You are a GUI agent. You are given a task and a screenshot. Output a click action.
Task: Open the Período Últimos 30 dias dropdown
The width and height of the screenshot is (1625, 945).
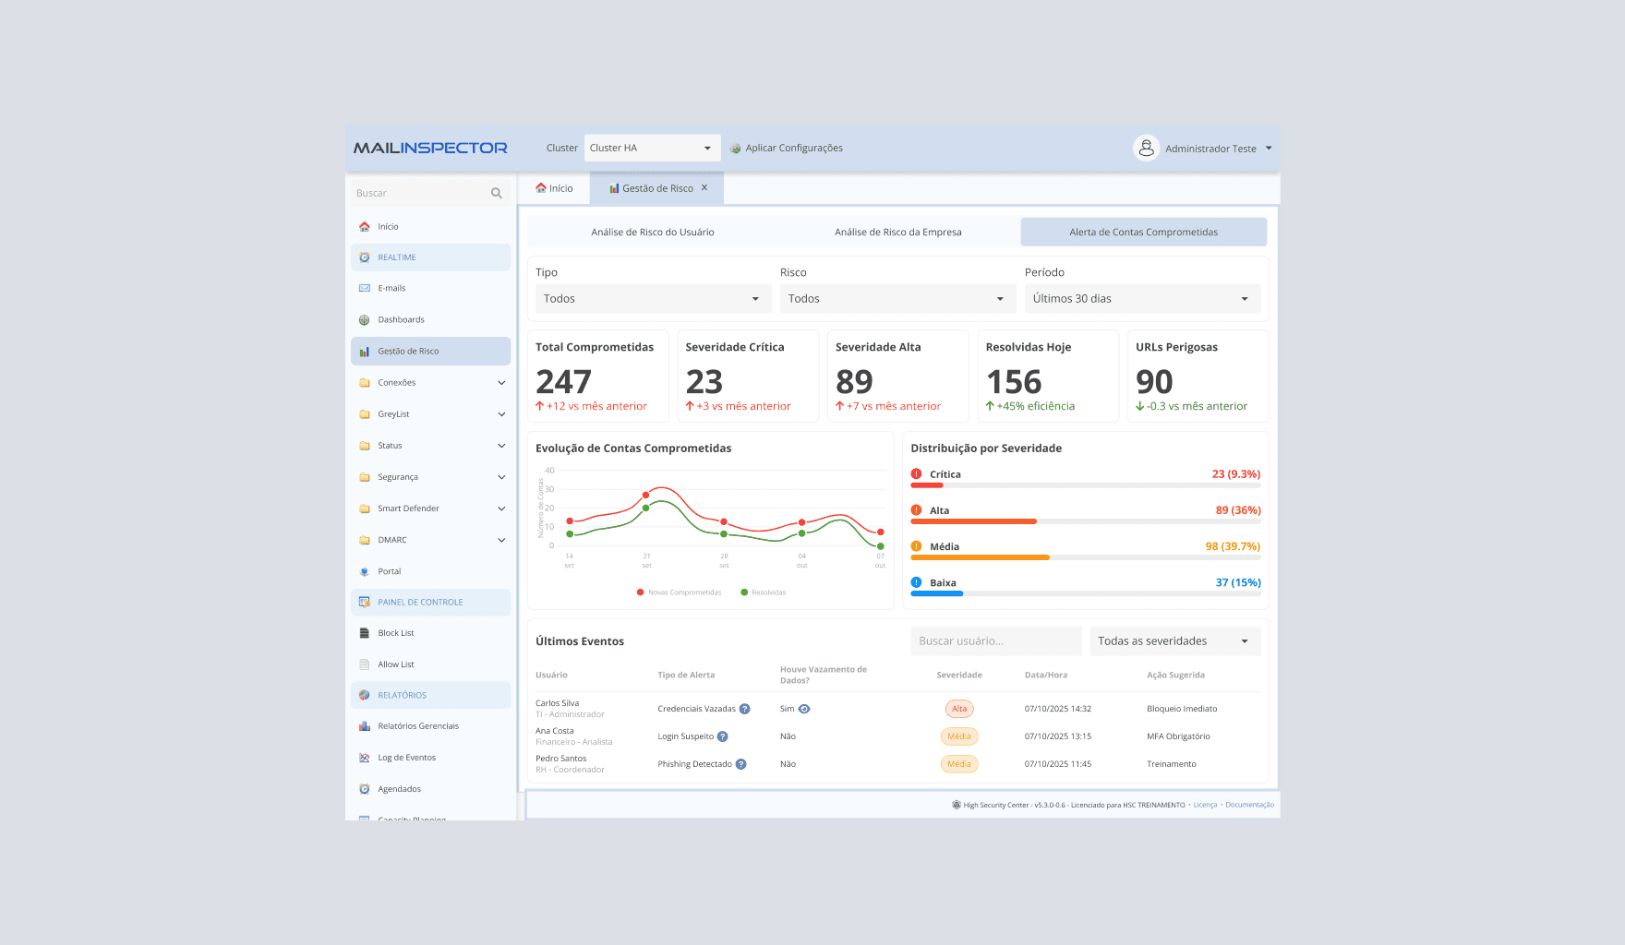[x=1143, y=299]
